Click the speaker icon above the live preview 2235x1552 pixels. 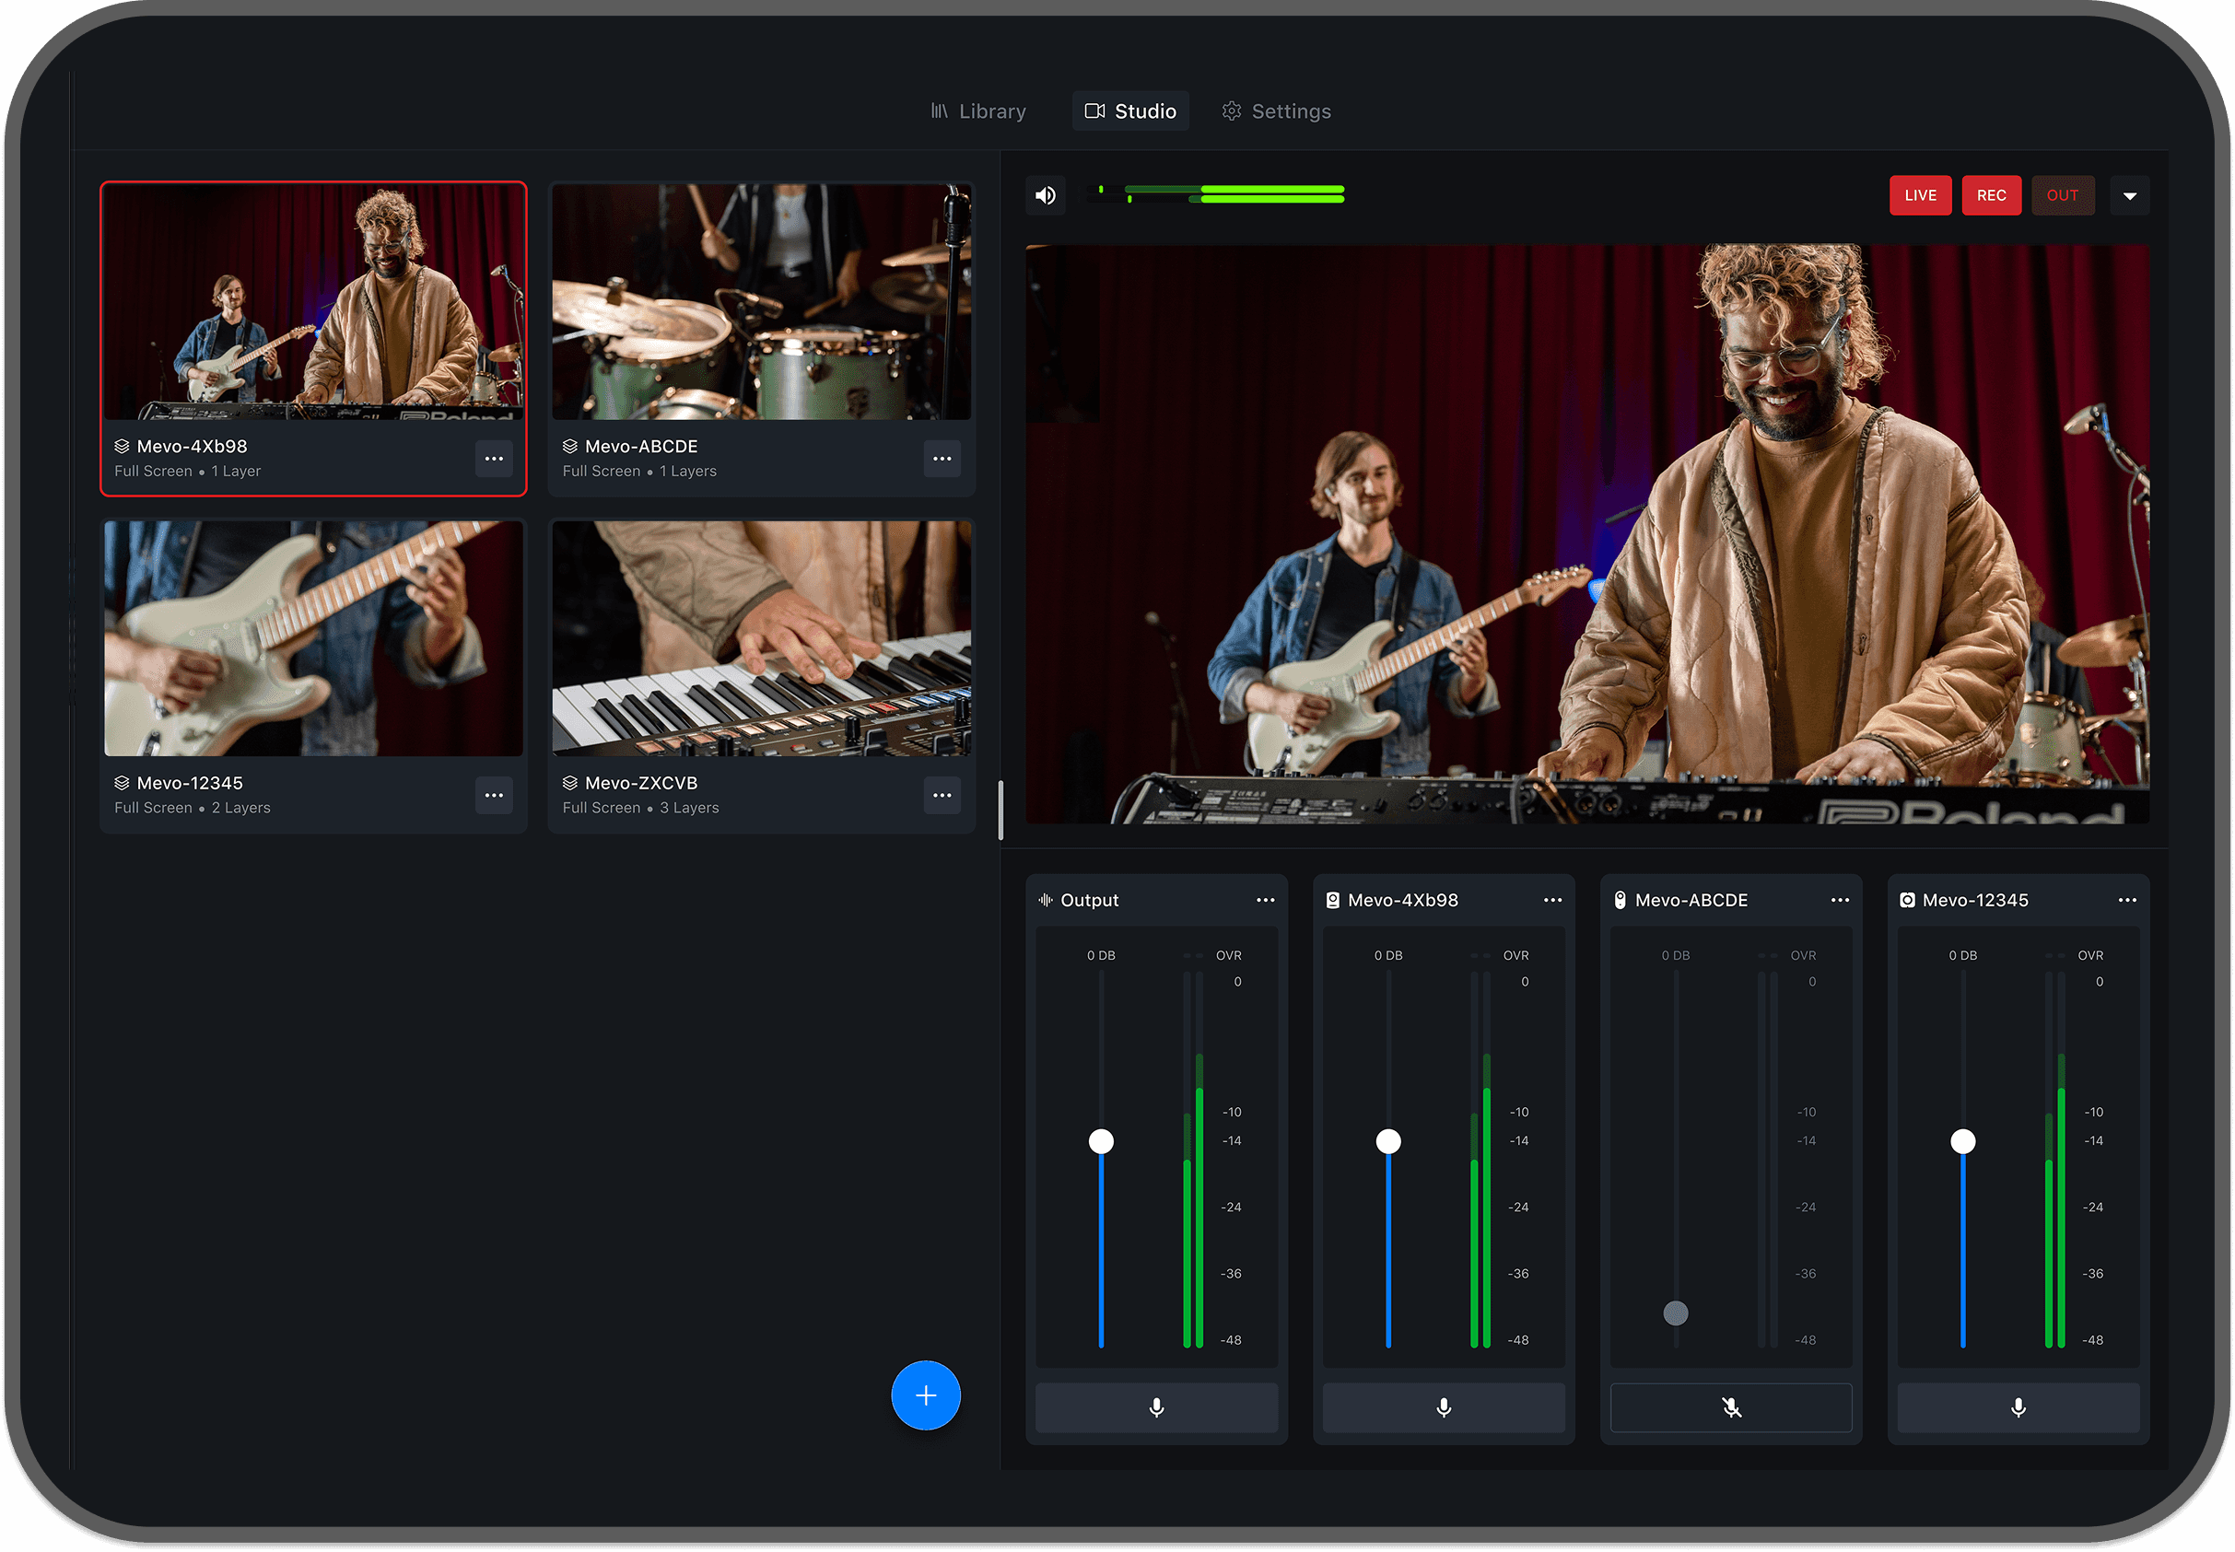coord(1046,194)
